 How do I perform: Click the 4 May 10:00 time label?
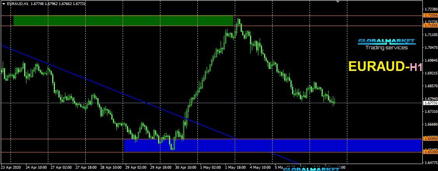point(260,168)
